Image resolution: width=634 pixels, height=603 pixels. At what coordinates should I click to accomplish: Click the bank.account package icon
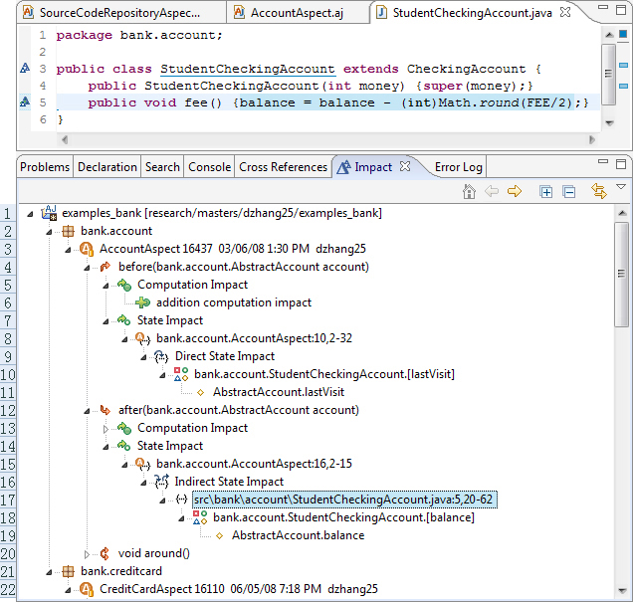pos(68,231)
